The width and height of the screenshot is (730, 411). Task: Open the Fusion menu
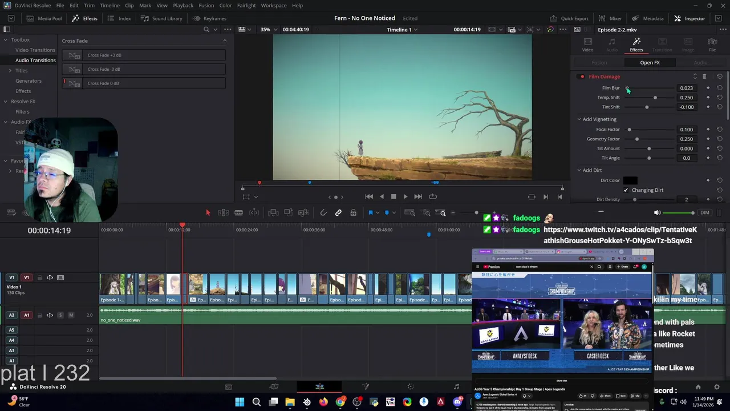click(x=206, y=6)
